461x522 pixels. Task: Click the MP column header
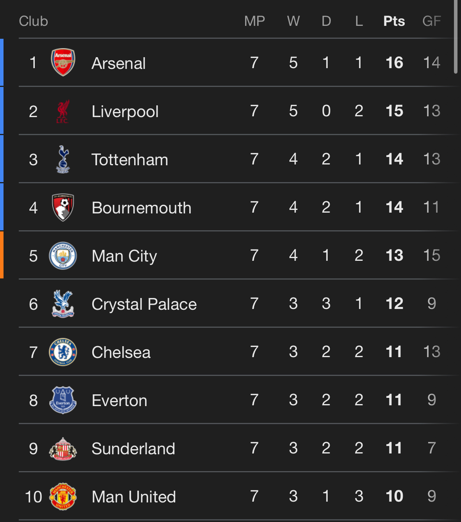tap(255, 21)
